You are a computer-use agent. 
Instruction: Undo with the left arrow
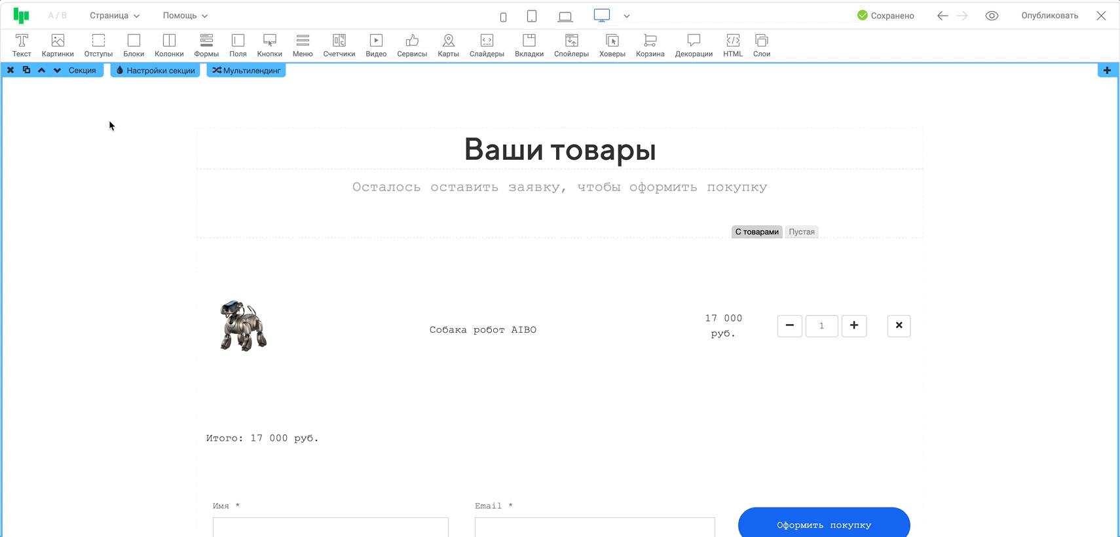[x=943, y=16]
